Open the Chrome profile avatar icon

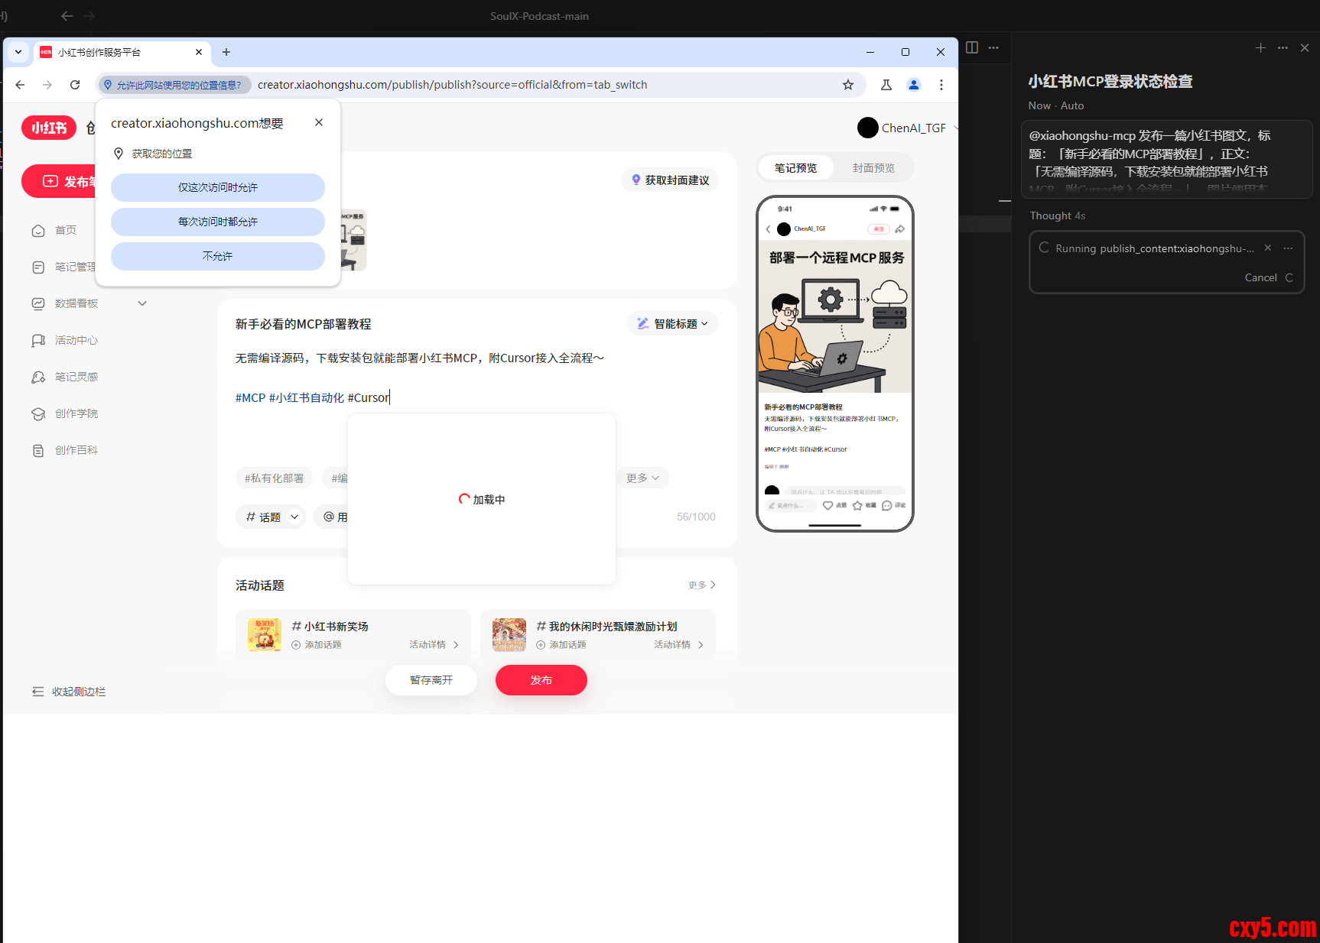[x=913, y=85]
